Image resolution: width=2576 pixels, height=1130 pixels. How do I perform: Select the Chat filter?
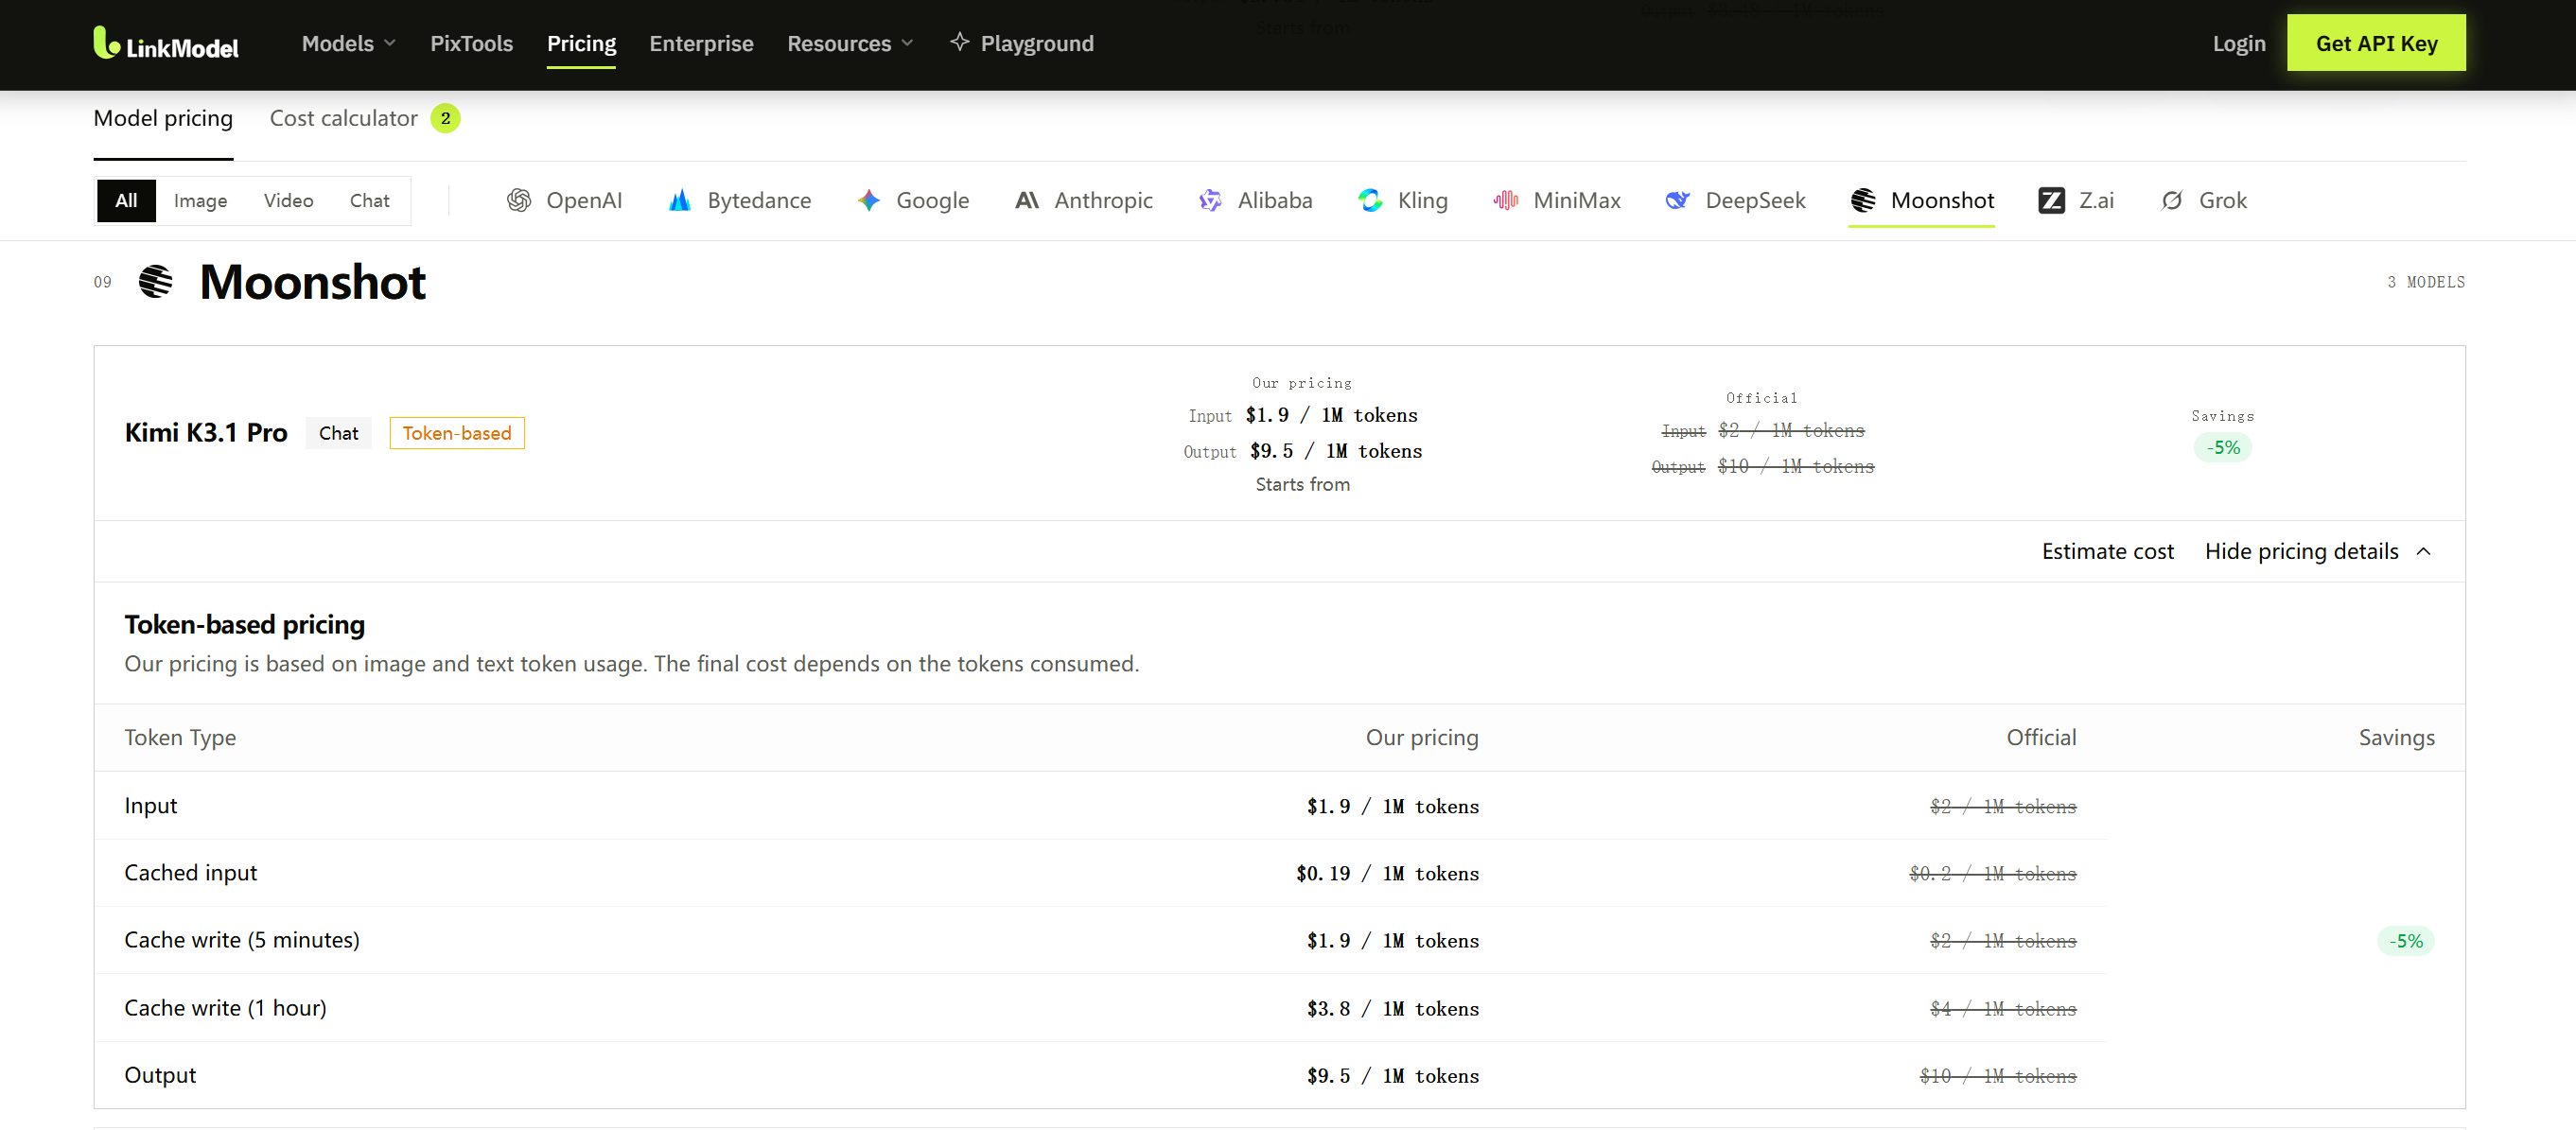(369, 200)
